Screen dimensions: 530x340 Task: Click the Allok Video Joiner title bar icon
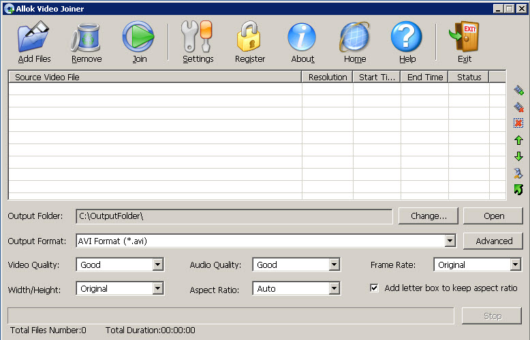pos(9,9)
